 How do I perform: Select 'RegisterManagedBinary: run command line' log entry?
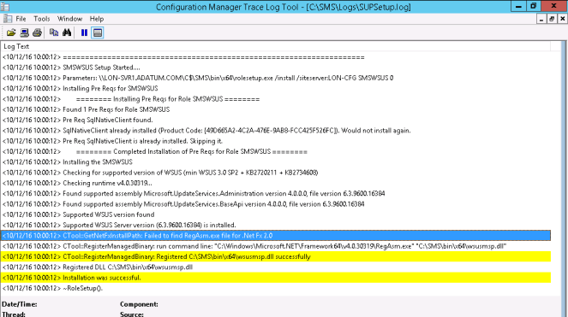point(276,246)
